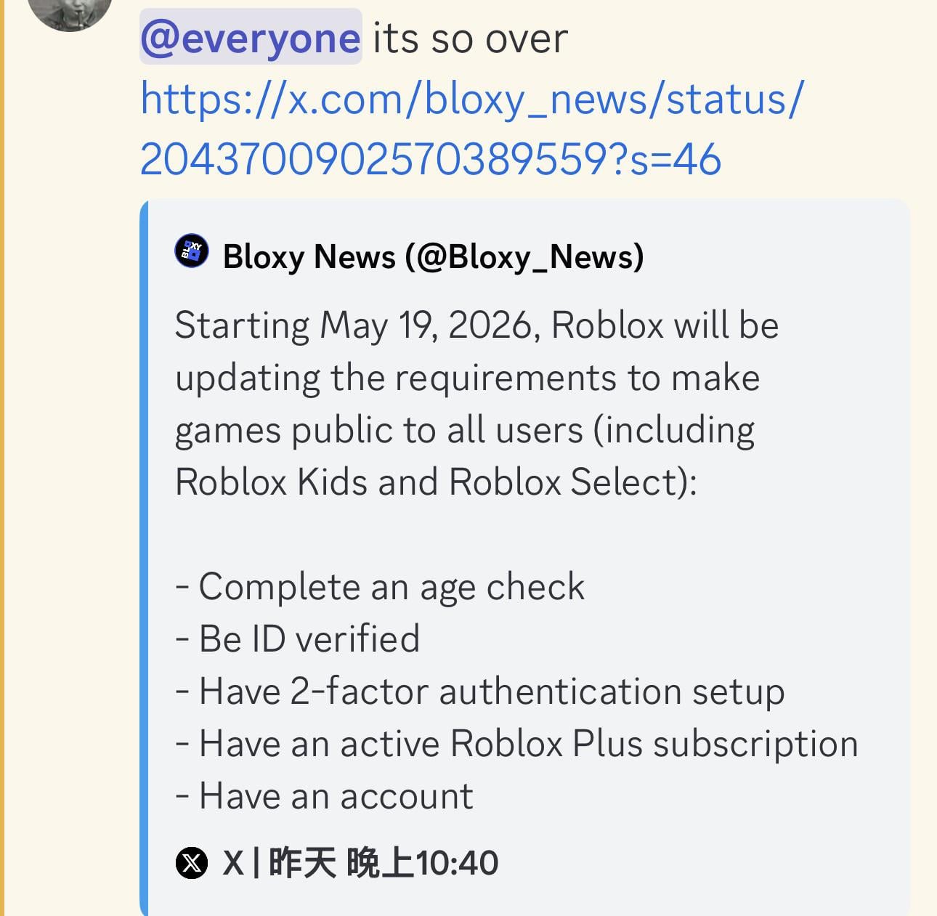Click the 昨天 晚上10:40 timestamp
This screenshot has width=937, height=916.
coord(384,863)
